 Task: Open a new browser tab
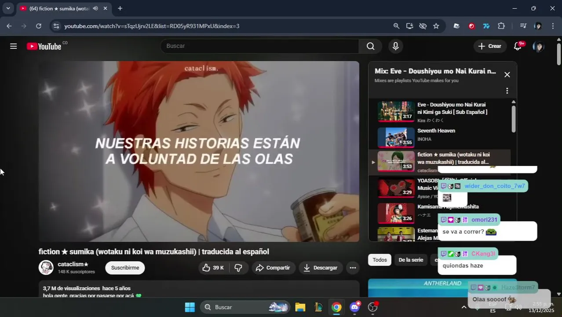click(x=120, y=8)
